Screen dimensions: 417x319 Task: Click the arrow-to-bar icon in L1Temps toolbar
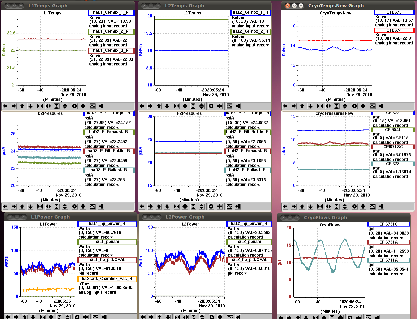[101, 106]
